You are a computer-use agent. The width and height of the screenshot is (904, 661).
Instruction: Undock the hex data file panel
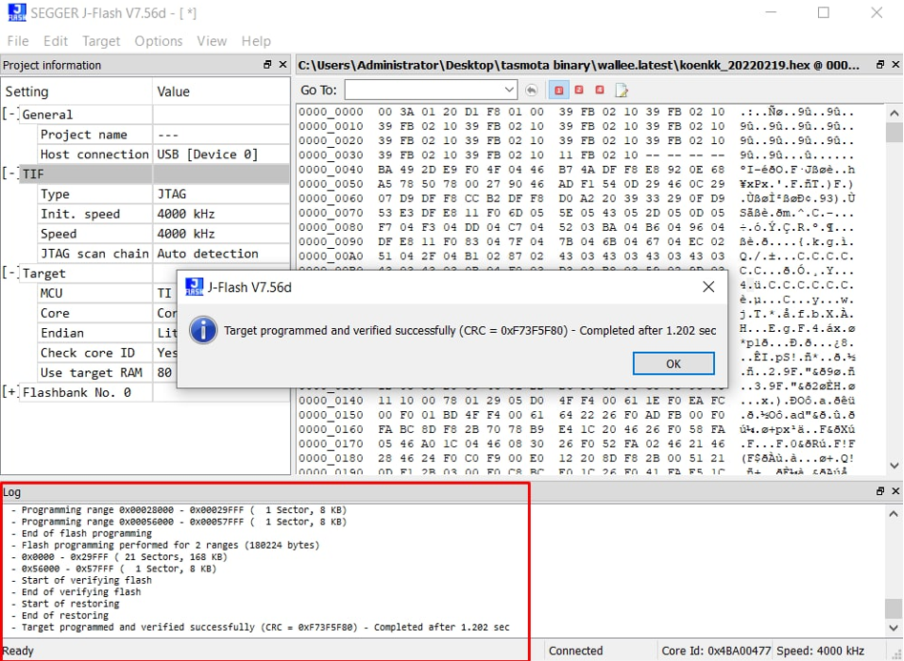(x=880, y=65)
